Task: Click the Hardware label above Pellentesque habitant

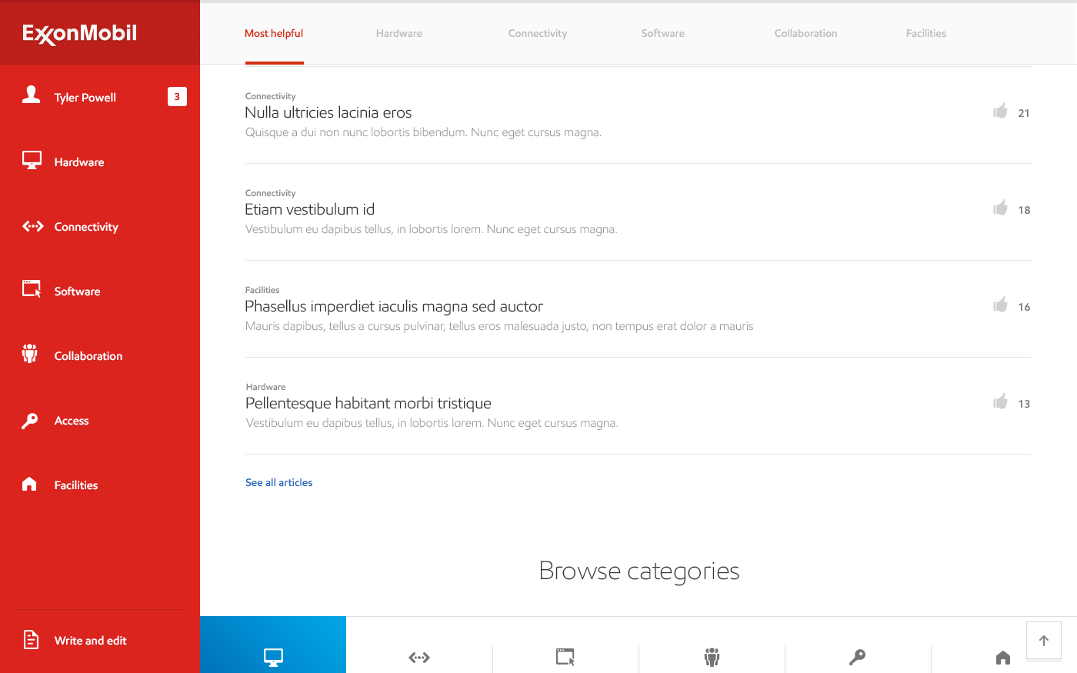Action: point(265,387)
